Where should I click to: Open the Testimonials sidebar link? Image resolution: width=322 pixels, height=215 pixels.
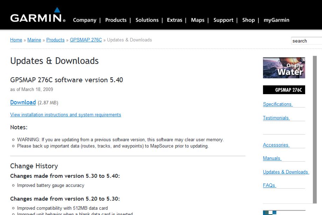(x=276, y=118)
